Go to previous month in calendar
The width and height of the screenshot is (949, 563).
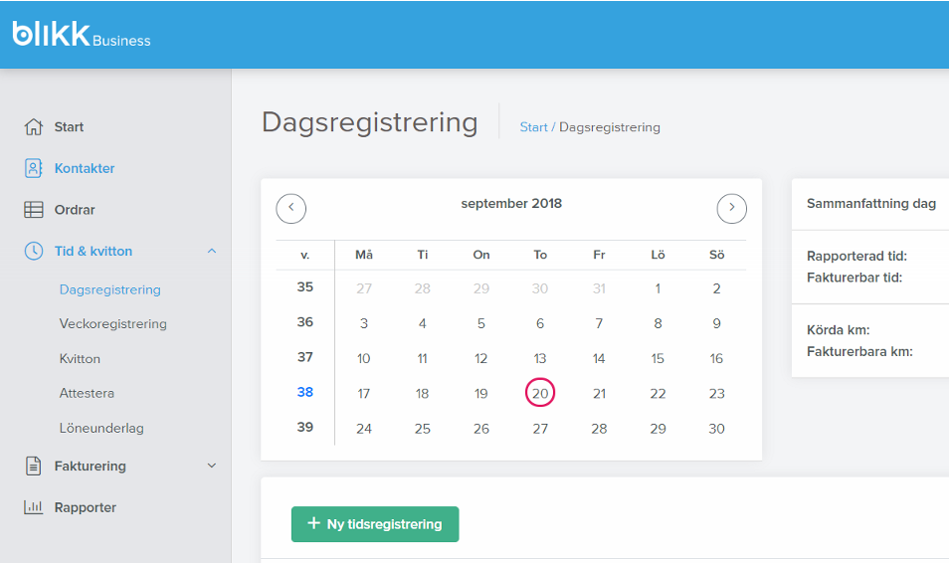pyautogui.click(x=291, y=208)
